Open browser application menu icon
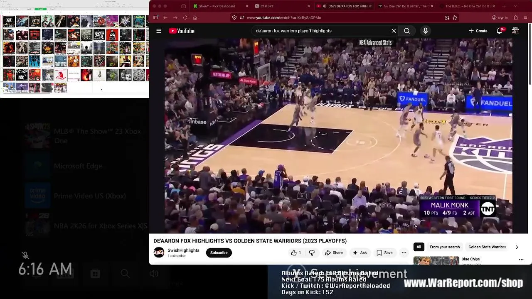Viewport: 532px width, 299px height. (x=526, y=17)
